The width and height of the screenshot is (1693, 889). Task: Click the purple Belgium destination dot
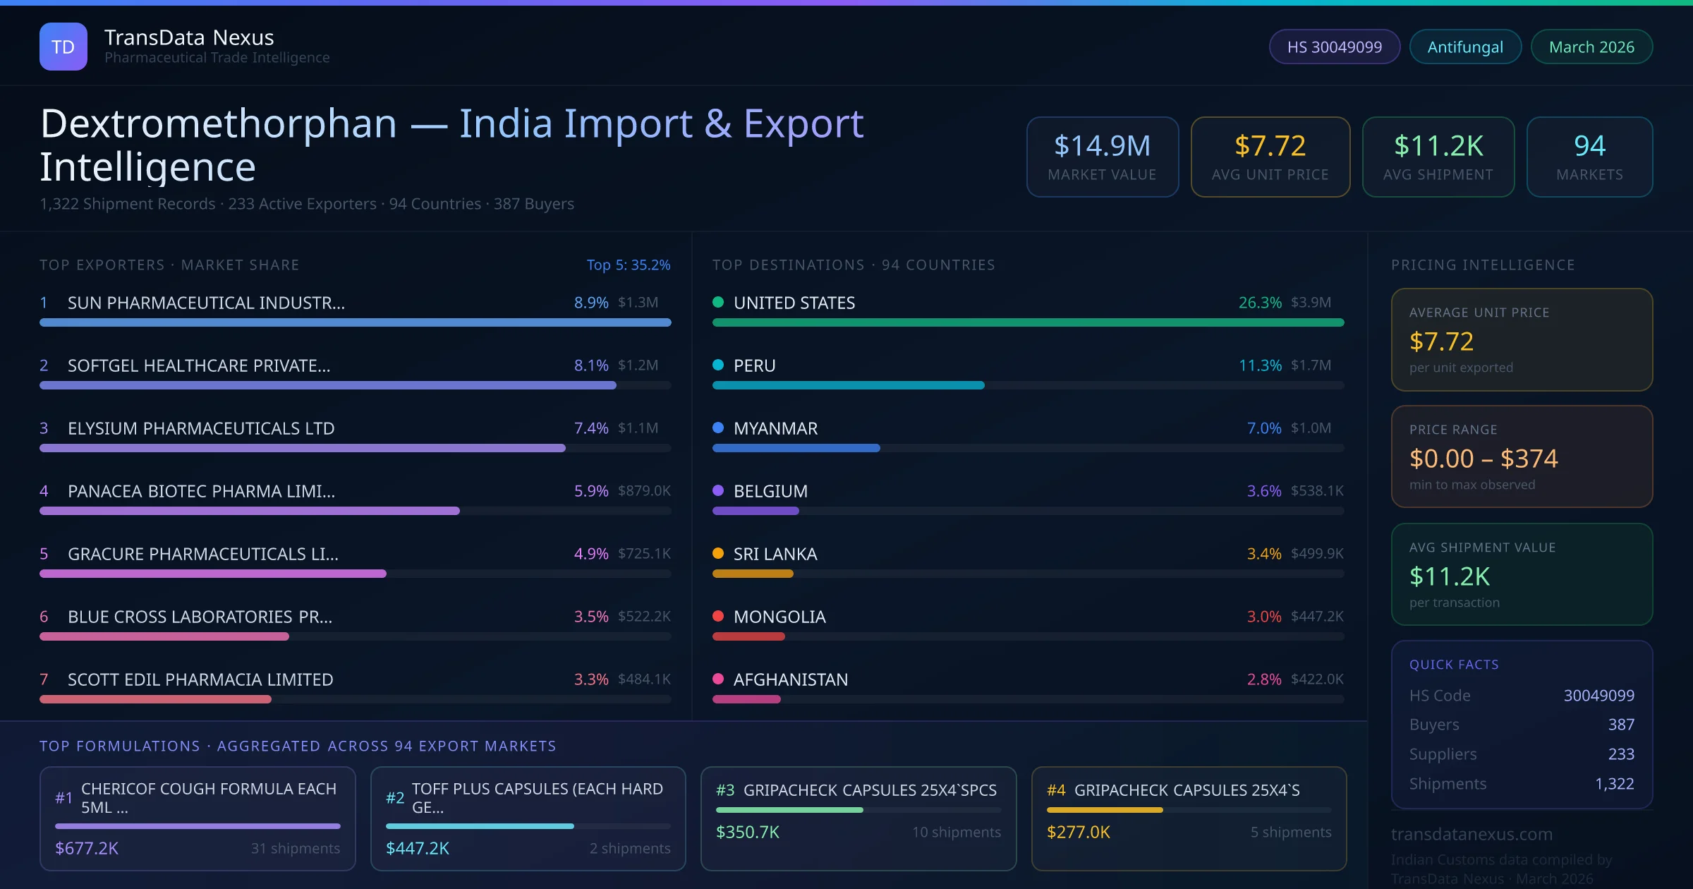(x=718, y=491)
